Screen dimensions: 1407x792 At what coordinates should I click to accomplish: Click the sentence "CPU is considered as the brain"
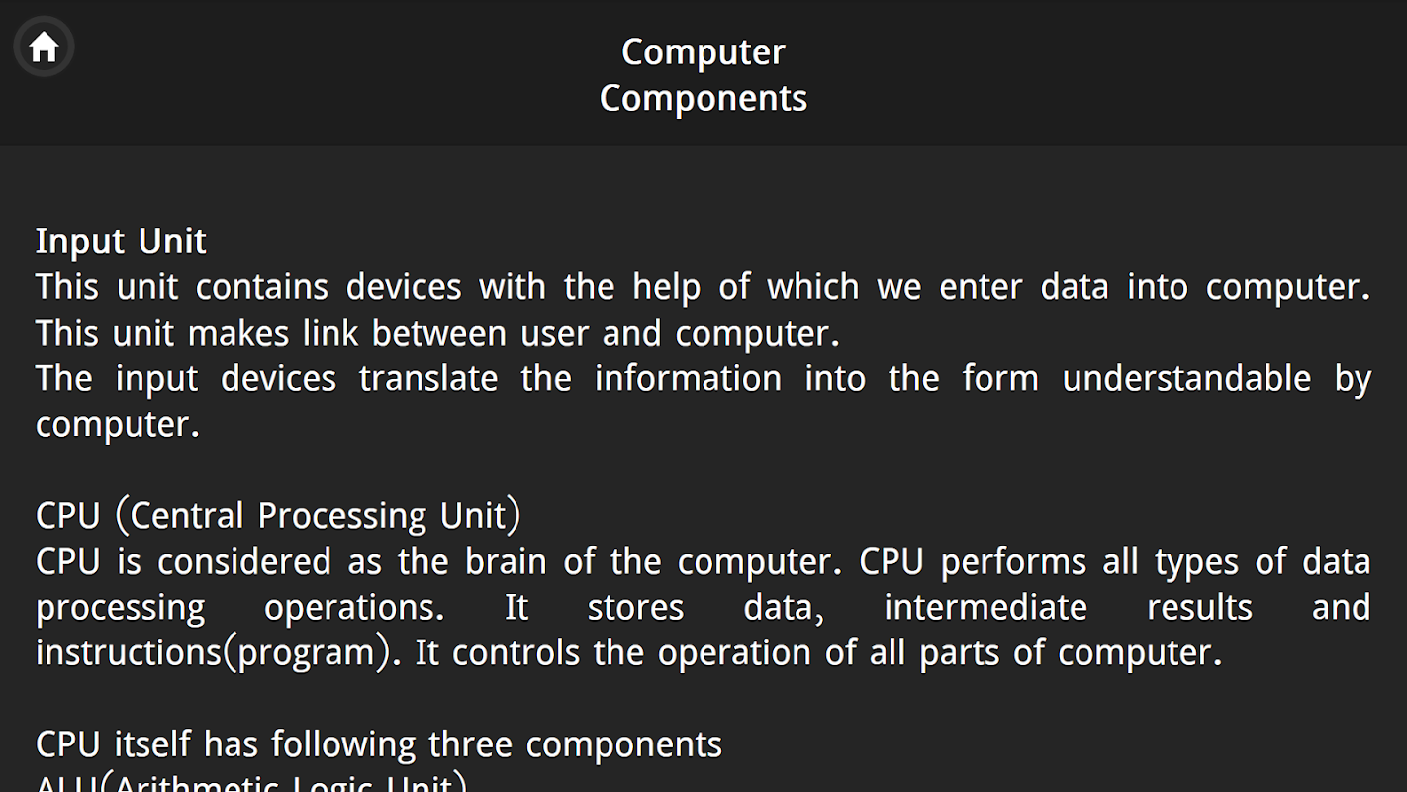[435, 562]
